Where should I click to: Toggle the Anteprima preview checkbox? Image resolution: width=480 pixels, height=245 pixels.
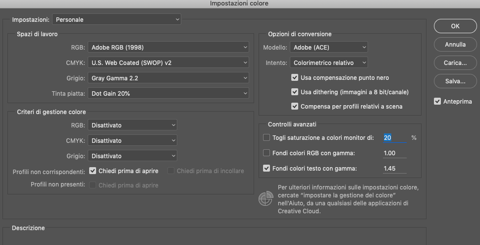point(437,101)
